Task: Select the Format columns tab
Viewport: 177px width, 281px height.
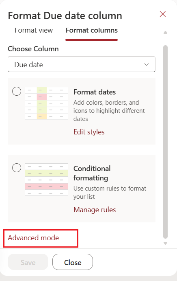Action: click(92, 30)
